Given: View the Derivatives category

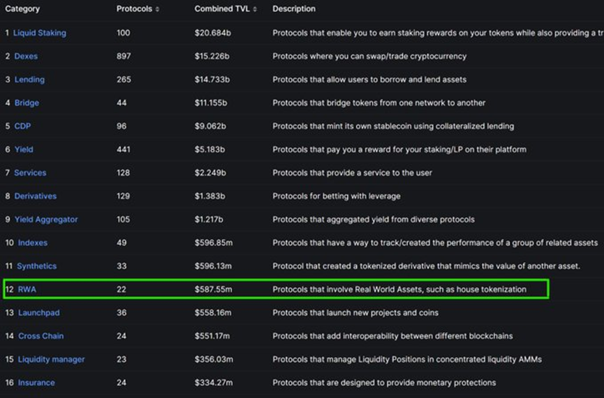Looking at the screenshot, I should tap(36, 196).
